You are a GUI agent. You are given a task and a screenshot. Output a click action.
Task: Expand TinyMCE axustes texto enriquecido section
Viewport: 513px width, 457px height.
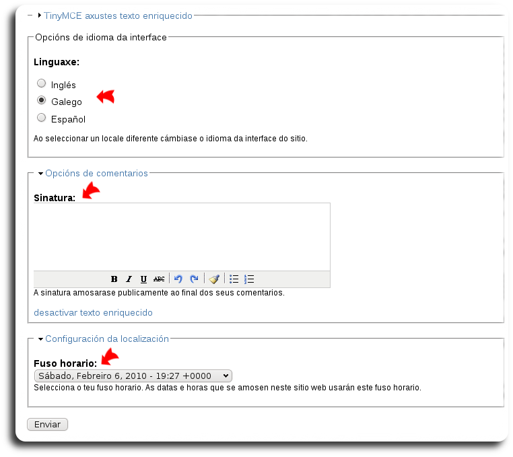[x=118, y=15]
